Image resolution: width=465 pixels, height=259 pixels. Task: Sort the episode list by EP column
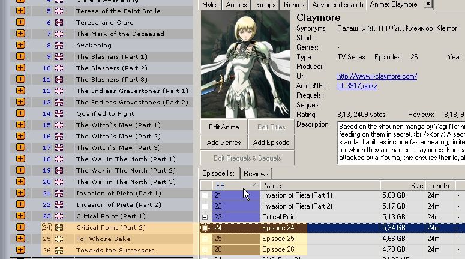click(220, 185)
